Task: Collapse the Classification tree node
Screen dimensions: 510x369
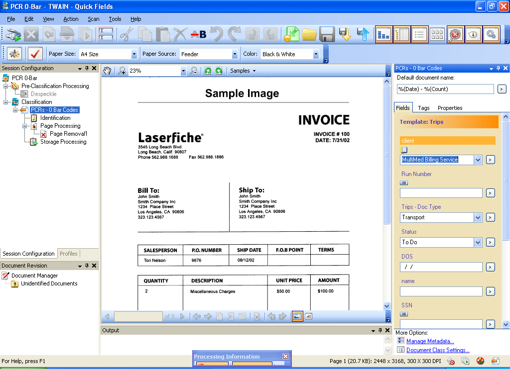Action: coord(6,102)
